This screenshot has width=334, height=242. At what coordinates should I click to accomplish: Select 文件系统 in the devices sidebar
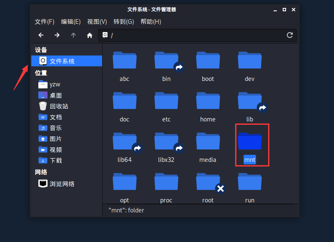coord(62,61)
